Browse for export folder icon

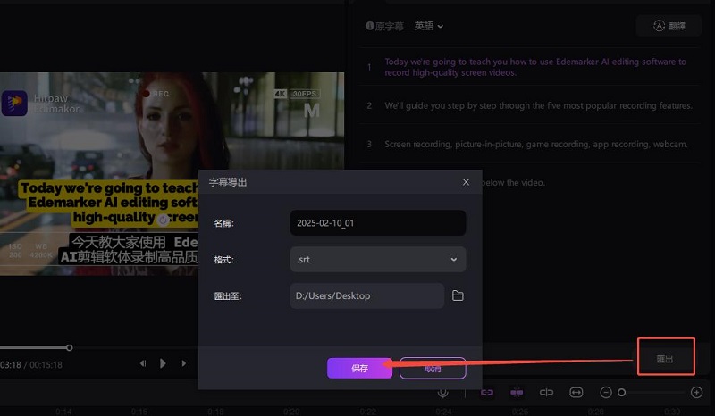(x=458, y=295)
